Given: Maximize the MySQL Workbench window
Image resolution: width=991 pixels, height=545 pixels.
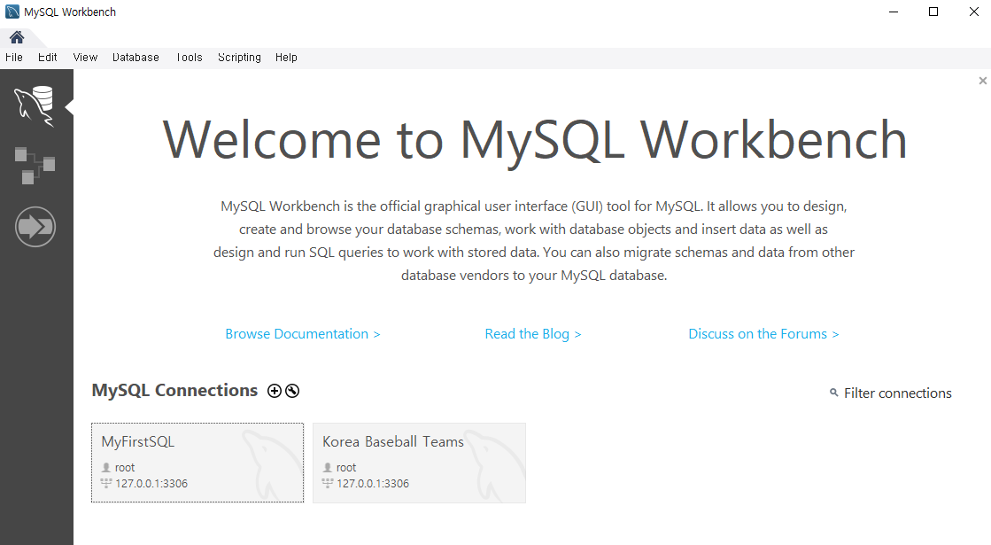Looking at the screenshot, I should (933, 12).
